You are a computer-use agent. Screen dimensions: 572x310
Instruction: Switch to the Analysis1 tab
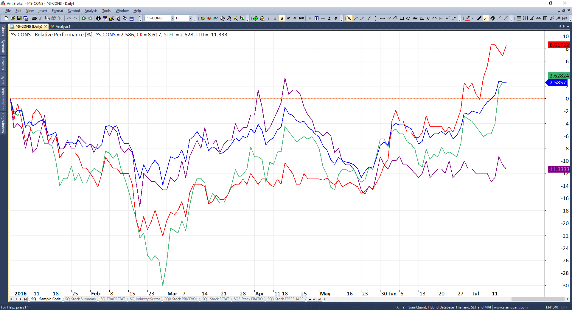pyautogui.click(x=63, y=27)
